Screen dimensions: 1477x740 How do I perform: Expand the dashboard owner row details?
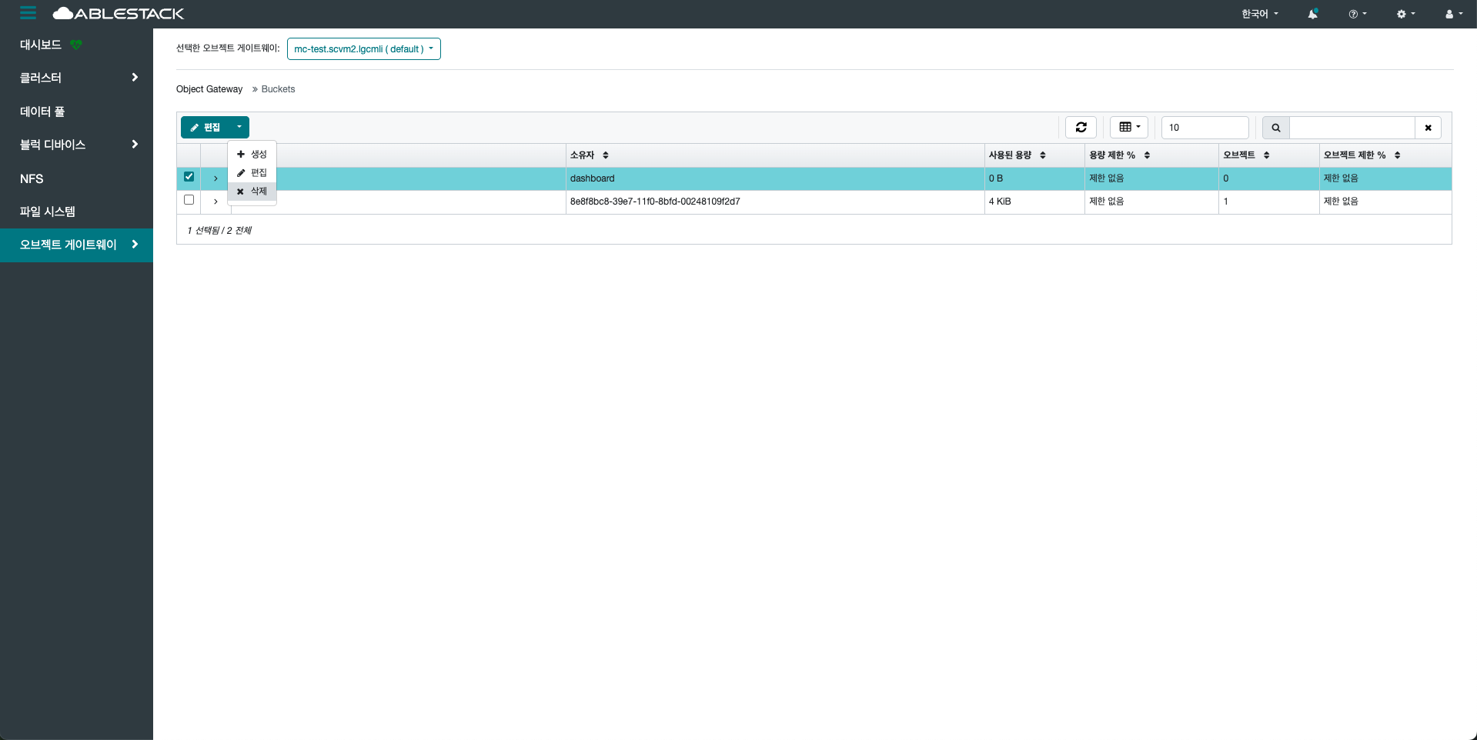[216, 178]
